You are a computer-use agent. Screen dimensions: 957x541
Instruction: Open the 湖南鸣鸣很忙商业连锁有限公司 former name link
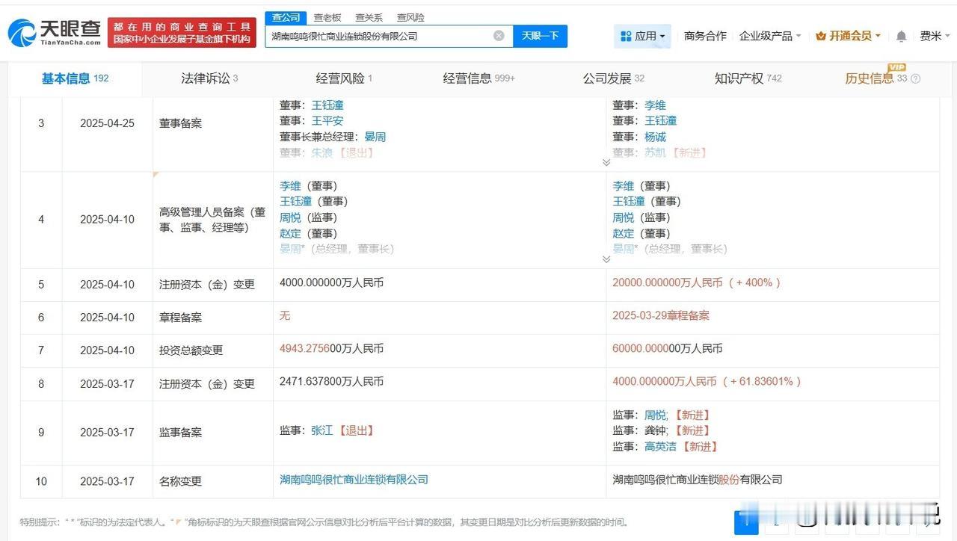(x=354, y=480)
